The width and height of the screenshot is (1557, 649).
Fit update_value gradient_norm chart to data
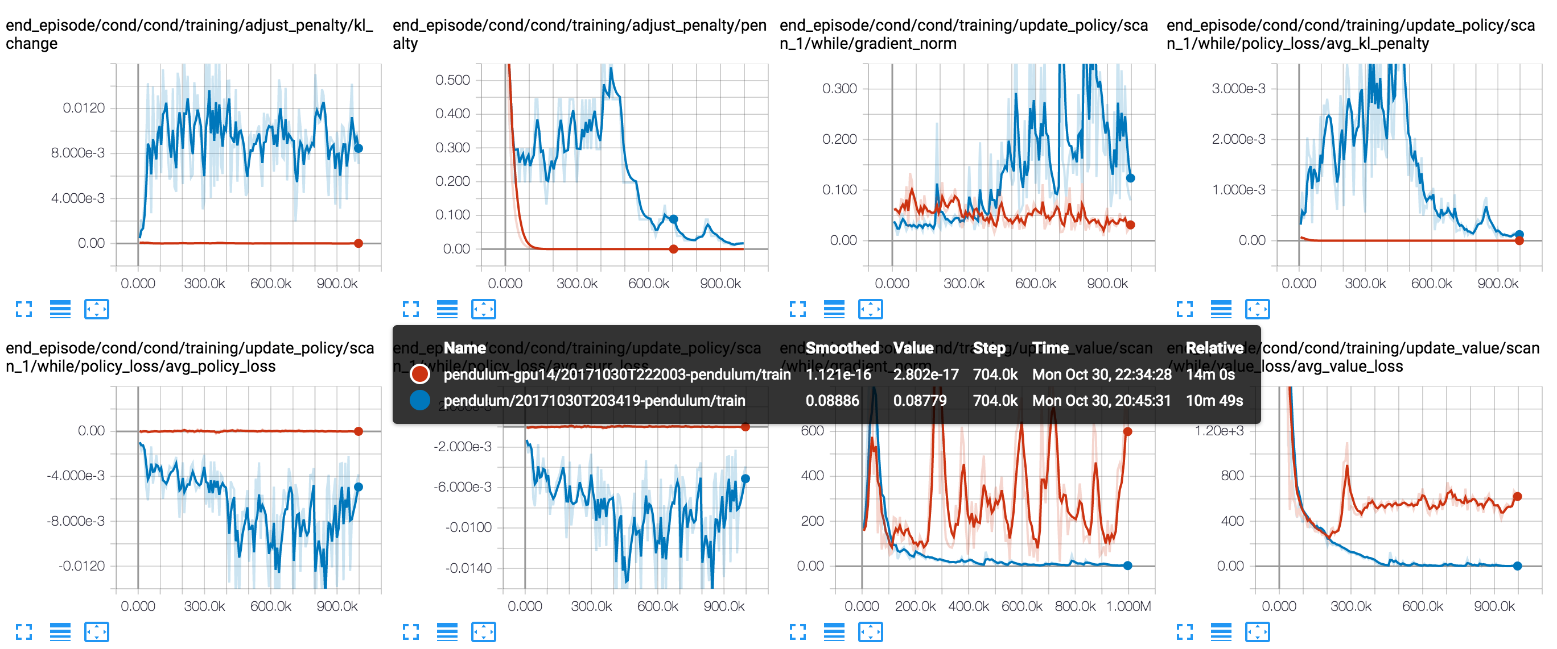click(x=872, y=633)
